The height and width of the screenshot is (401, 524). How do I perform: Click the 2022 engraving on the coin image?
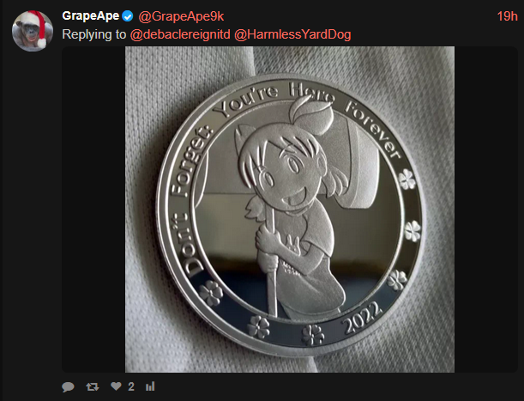click(x=362, y=318)
